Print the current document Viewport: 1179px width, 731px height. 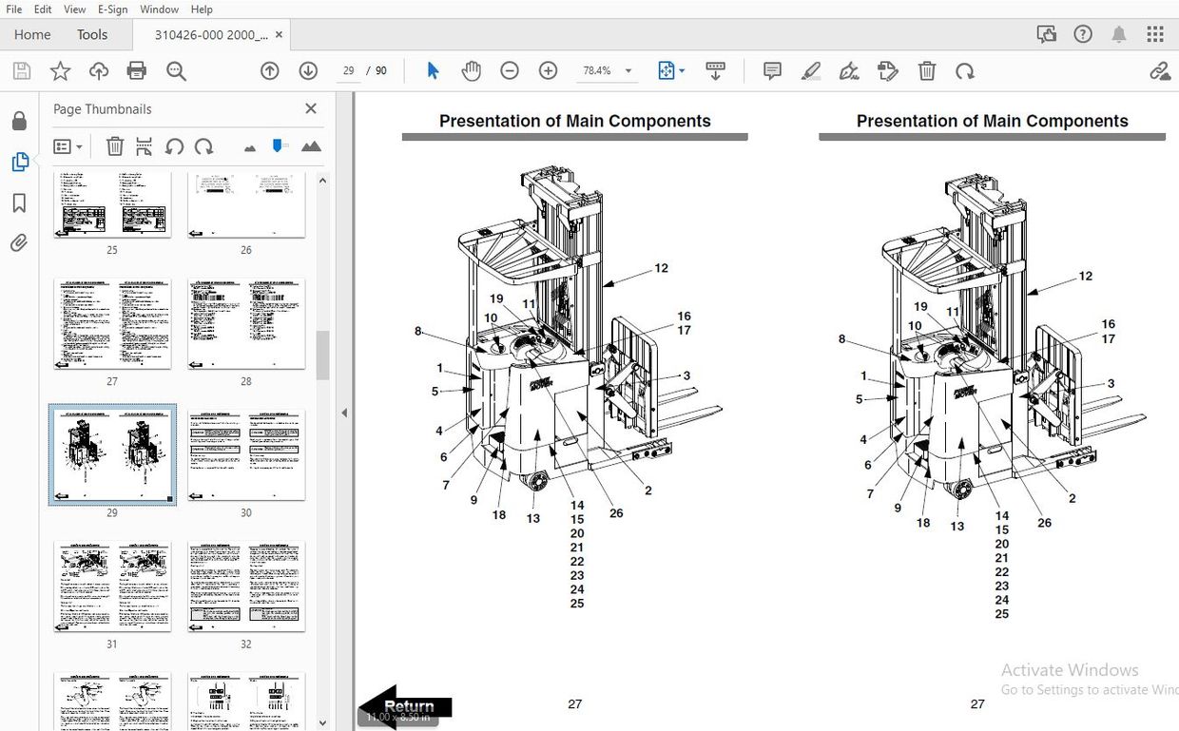coord(136,70)
